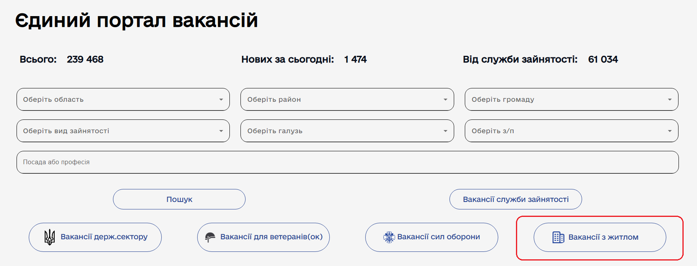
Task: Click the building icon for vacancies with housing
Action: click(x=558, y=237)
